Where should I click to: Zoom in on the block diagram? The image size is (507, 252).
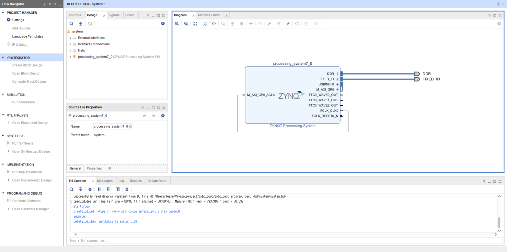point(177,24)
